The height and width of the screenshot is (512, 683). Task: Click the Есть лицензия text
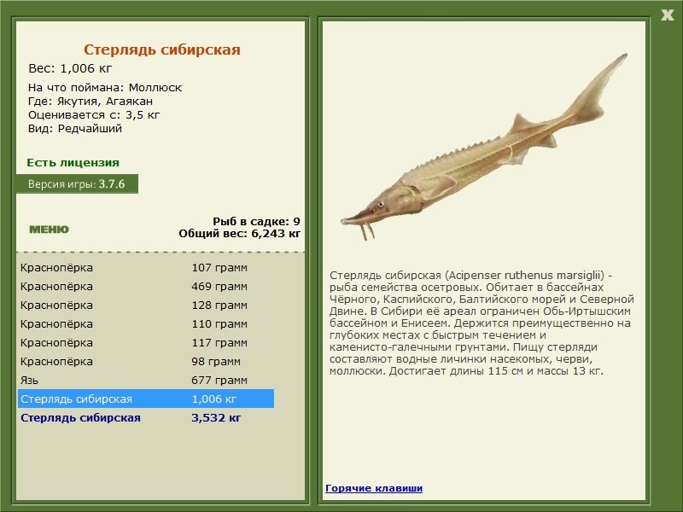coord(73,162)
